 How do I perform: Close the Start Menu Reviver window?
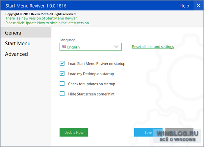pyautogui.click(x=198, y=6)
